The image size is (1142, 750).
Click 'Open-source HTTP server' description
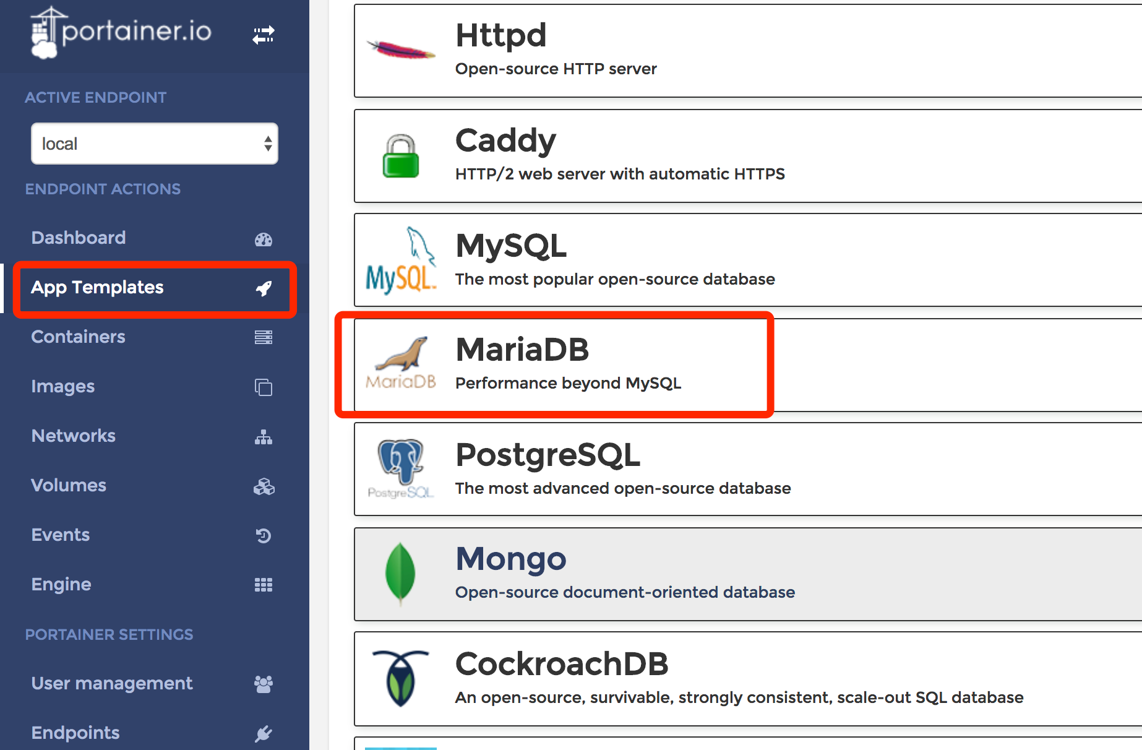[x=556, y=69]
